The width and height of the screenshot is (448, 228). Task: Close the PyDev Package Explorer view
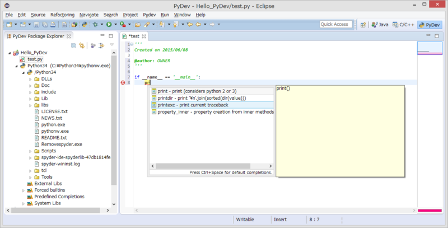tap(68, 36)
